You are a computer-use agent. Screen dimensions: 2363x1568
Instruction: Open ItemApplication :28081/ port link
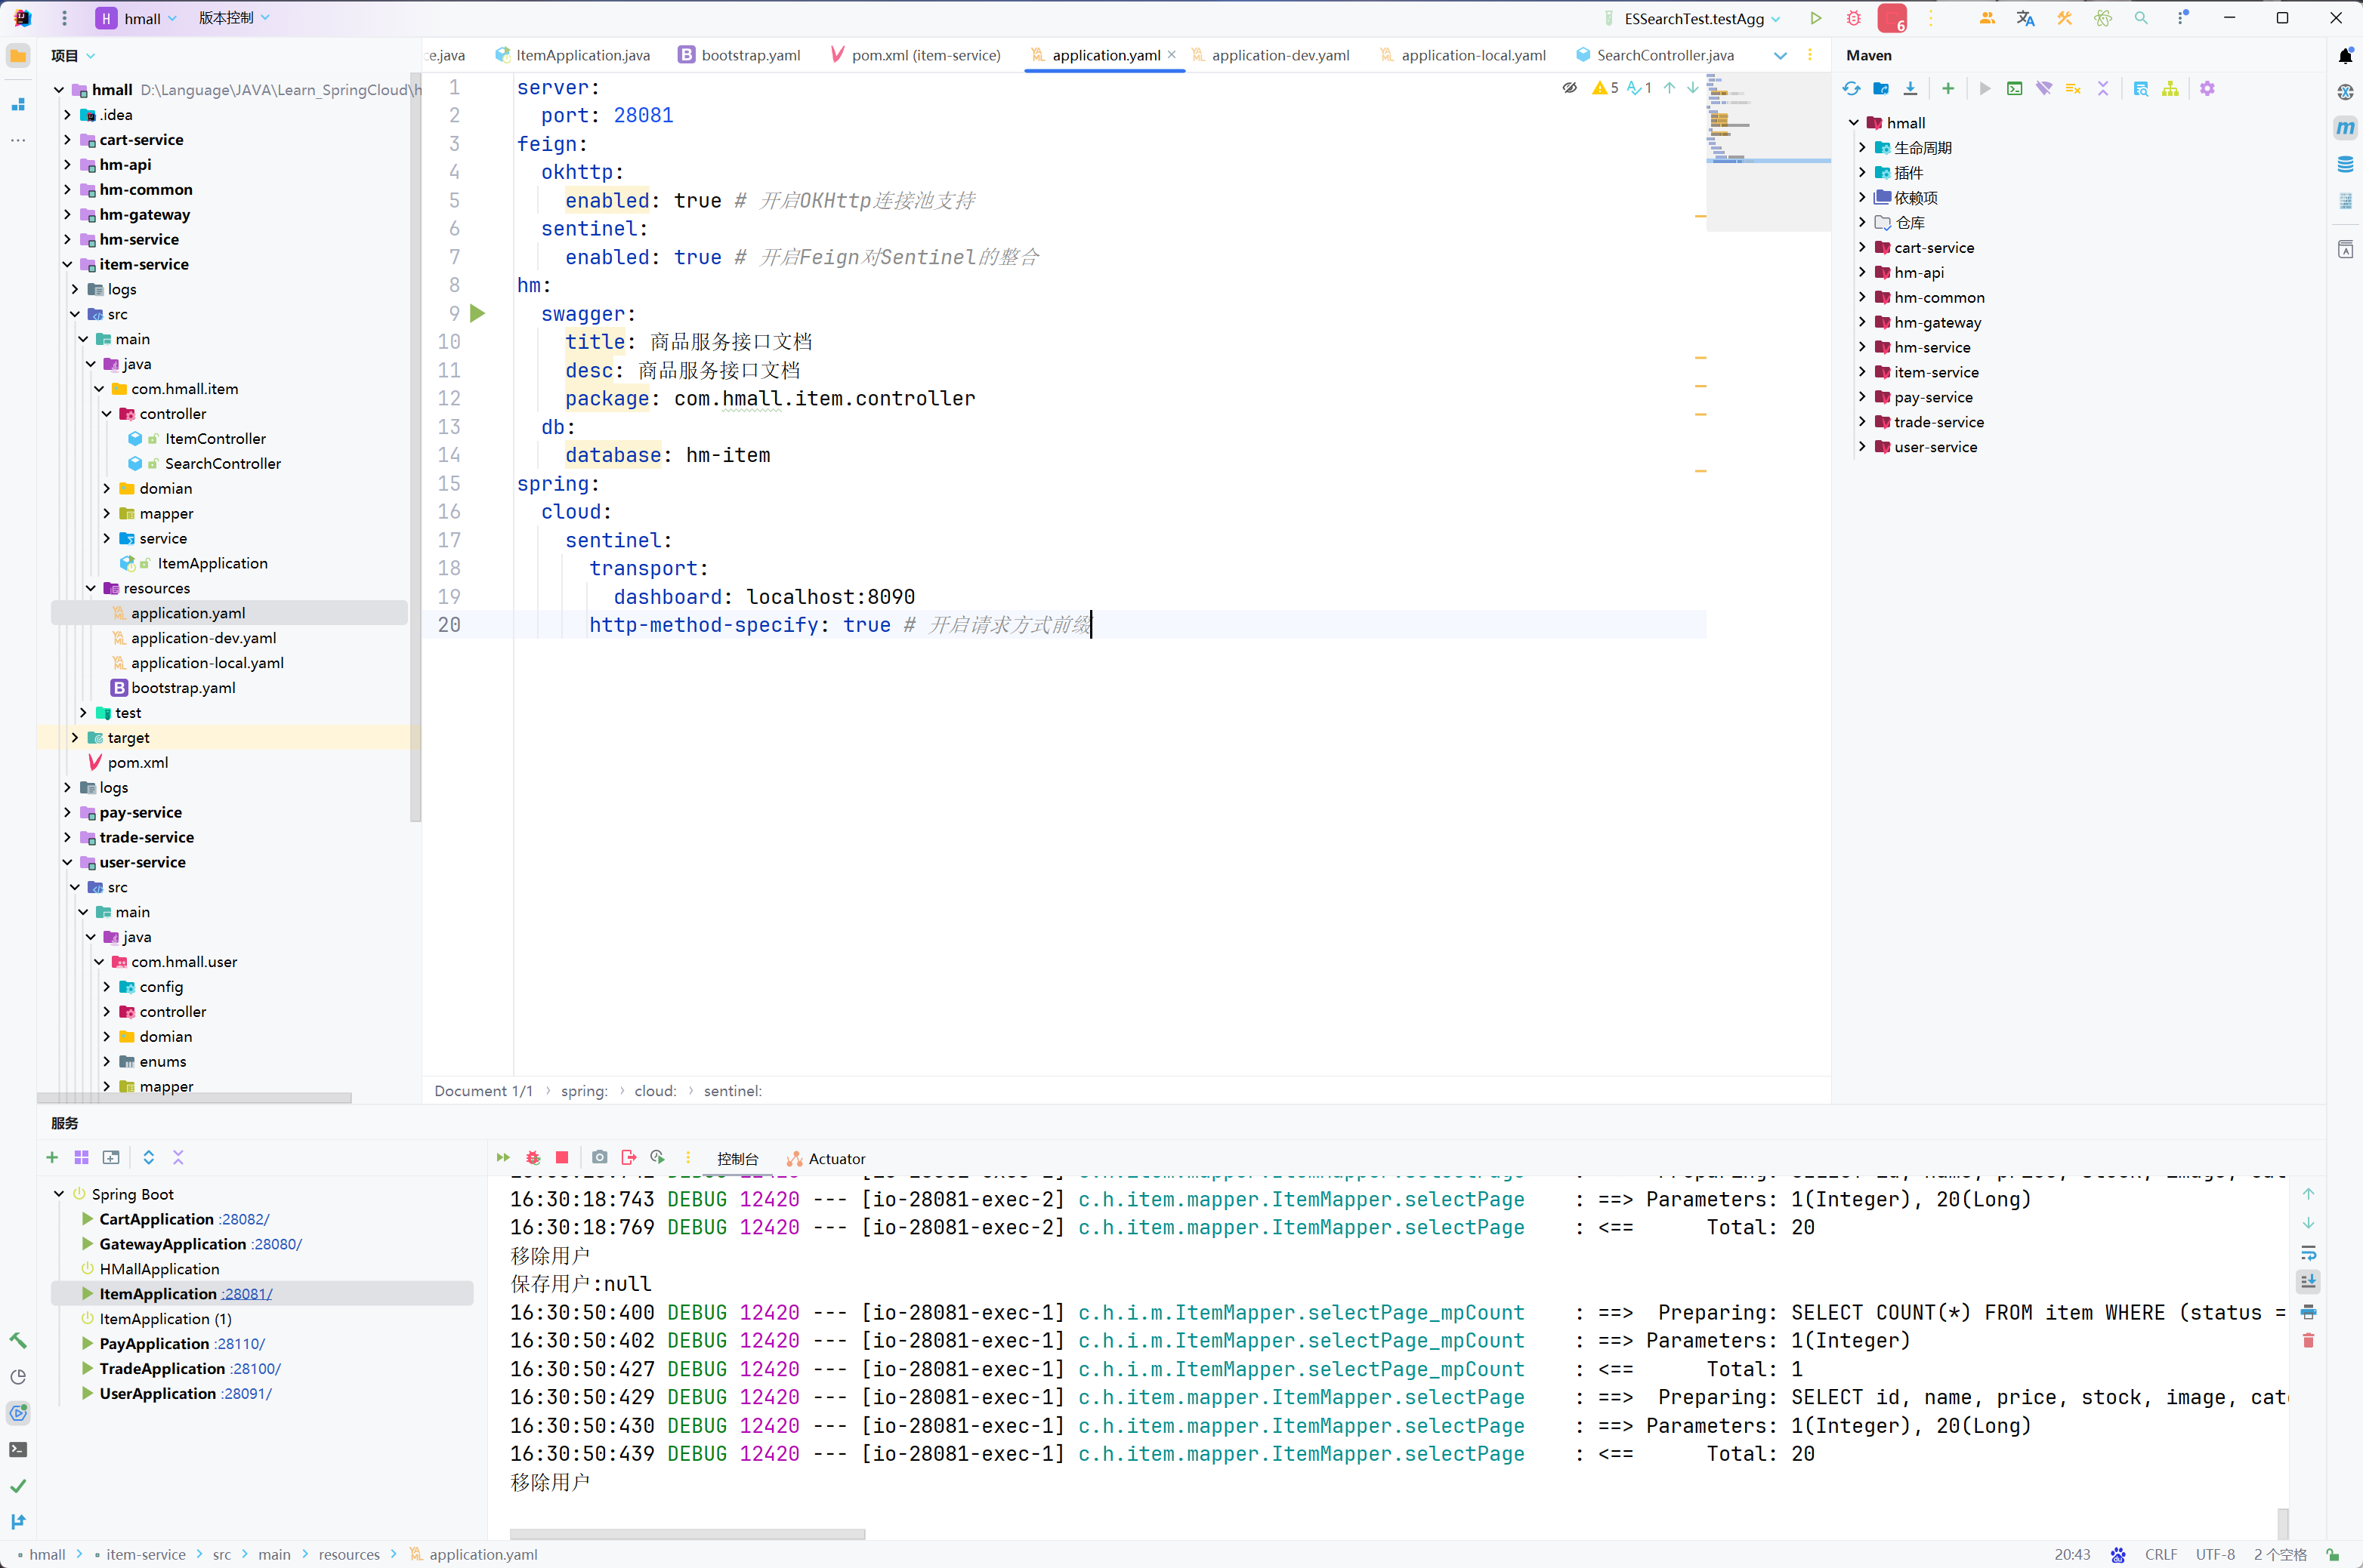(247, 1294)
